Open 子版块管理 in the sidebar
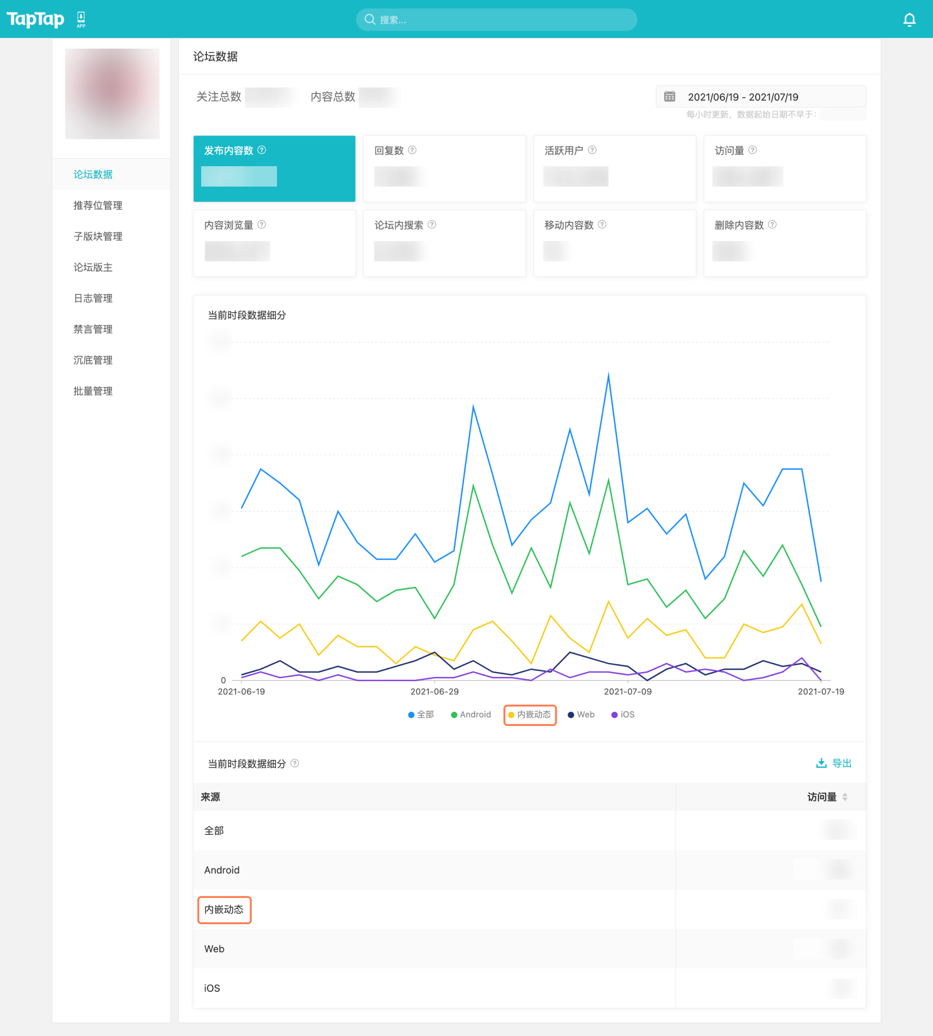Image resolution: width=933 pixels, height=1036 pixels. (x=98, y=236)
